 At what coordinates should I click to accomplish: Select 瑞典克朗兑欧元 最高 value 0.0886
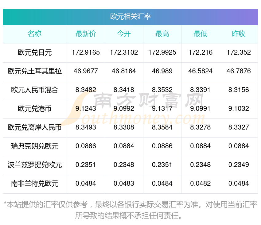click(x=162, y=146)
